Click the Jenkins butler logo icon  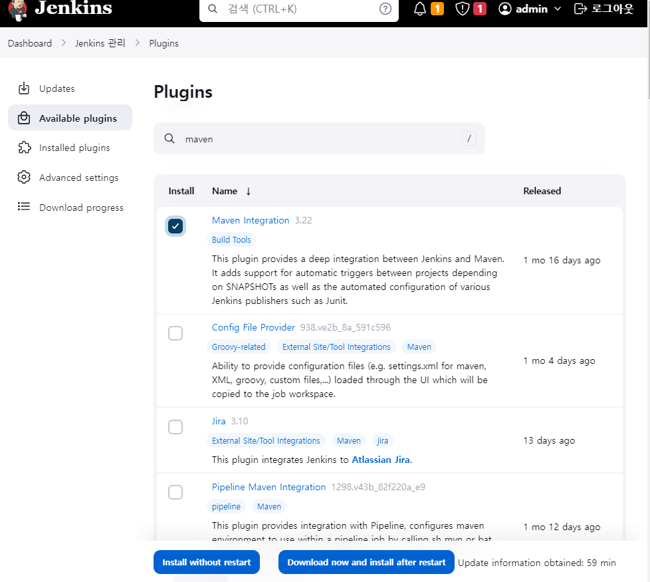[17, 10]
